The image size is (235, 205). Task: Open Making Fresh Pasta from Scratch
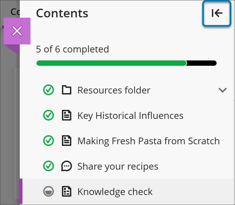pos(148,141)
